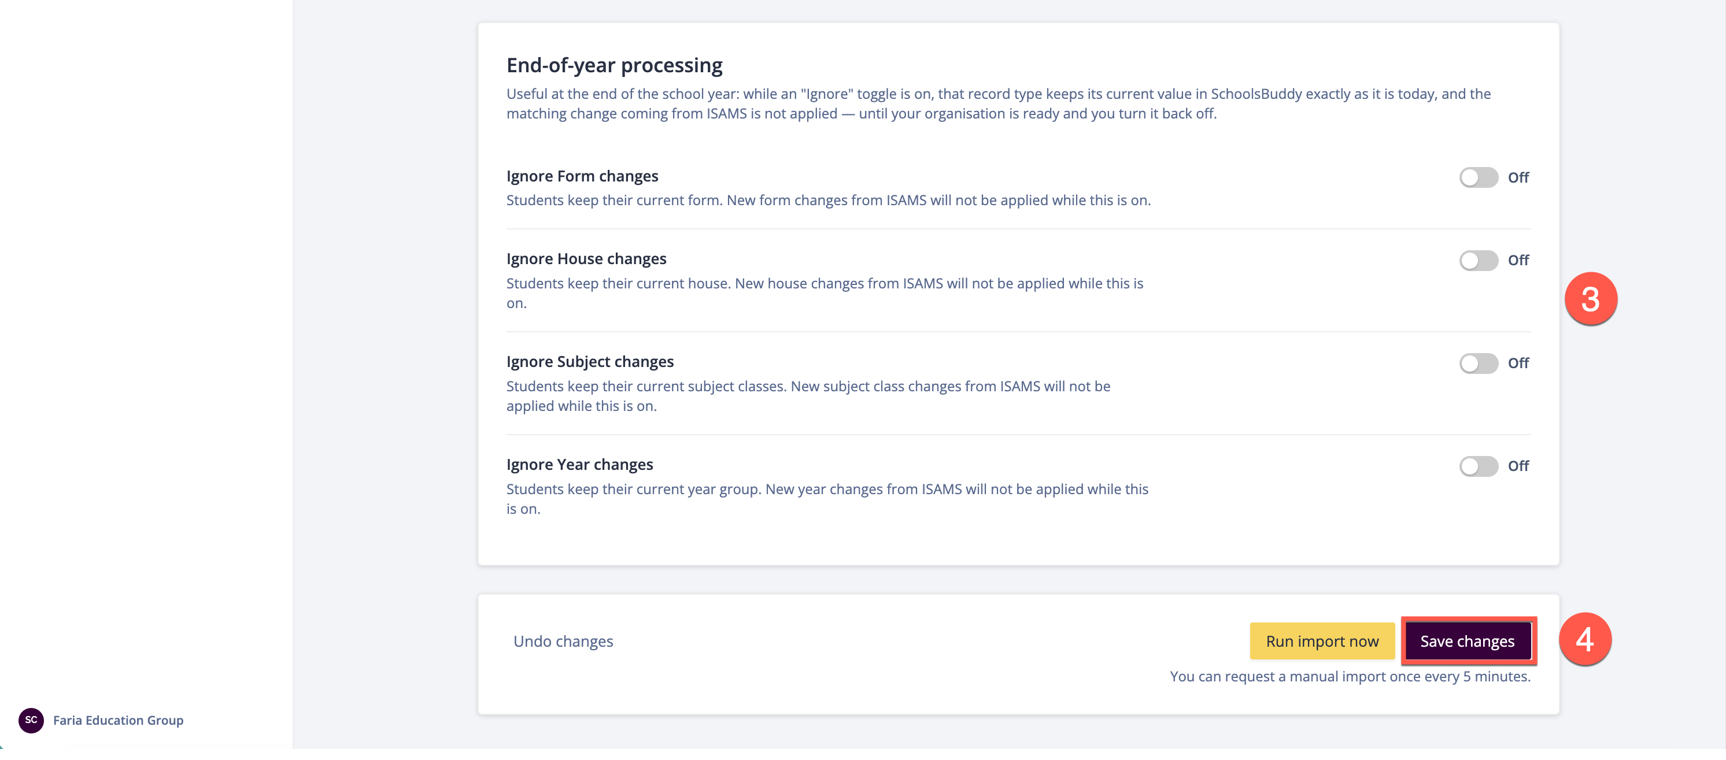Viewport: 1726px width, 760px height.
Task: Toggle Ignore Form changes switch
Action: click(x=1478, y=177)
